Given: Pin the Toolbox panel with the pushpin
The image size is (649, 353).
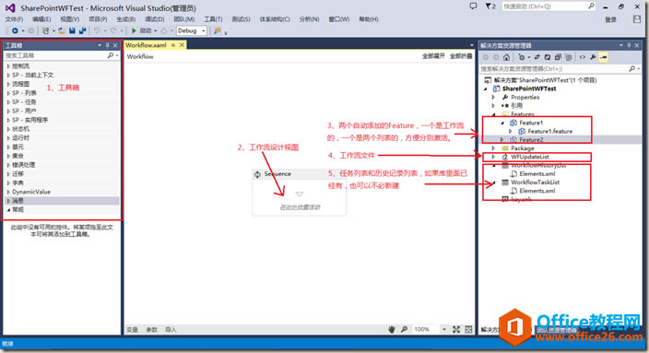Looking at the screenshot, I should pyautogui.click(x=107, y=45).
